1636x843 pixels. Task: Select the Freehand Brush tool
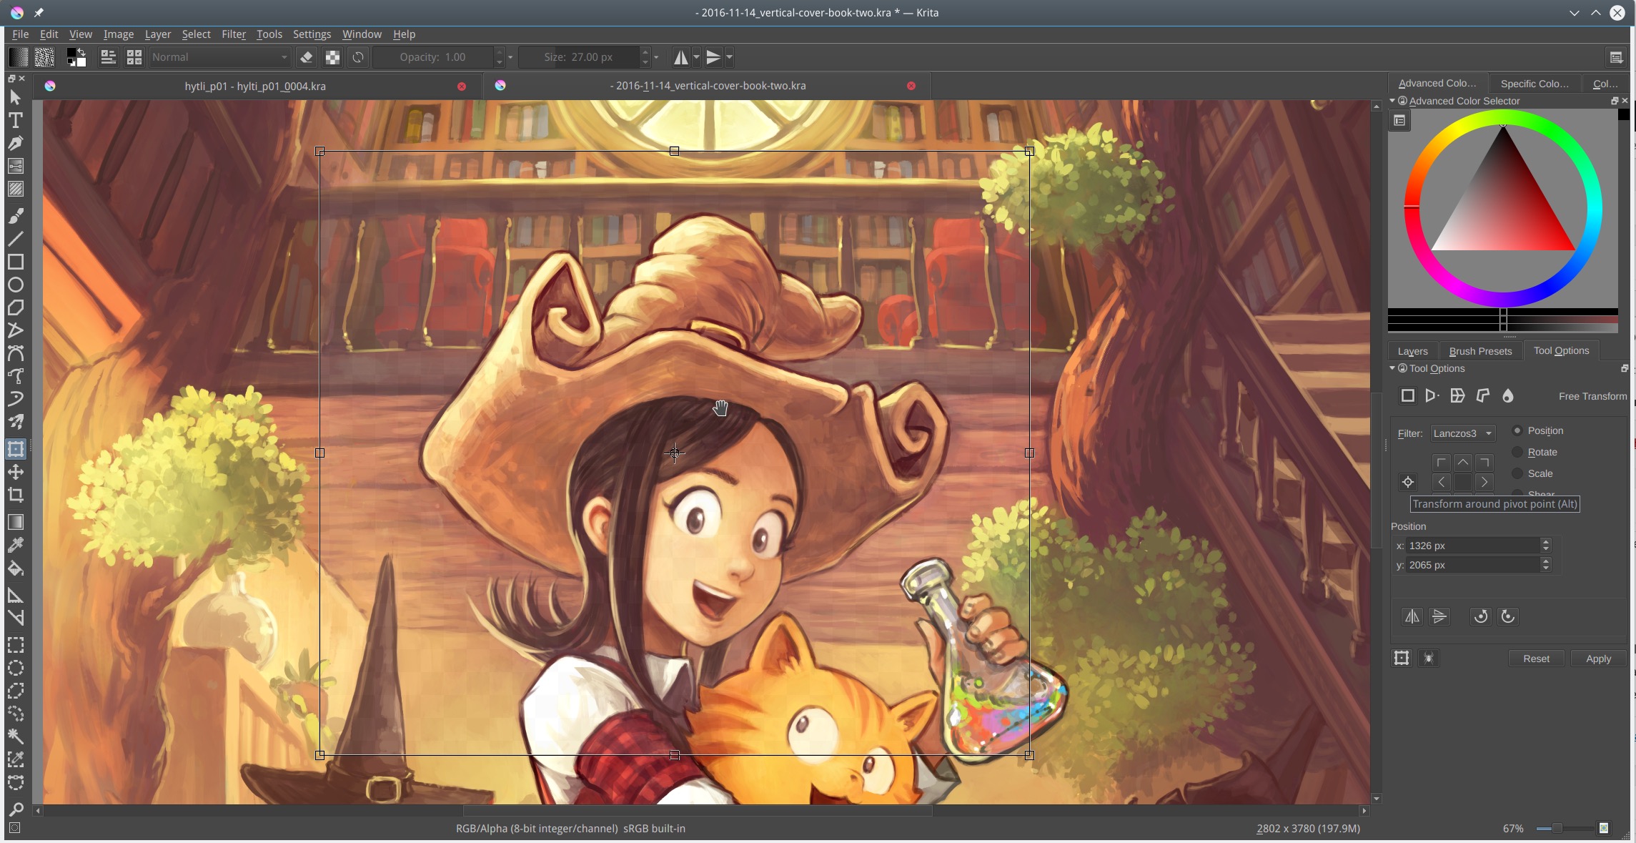point(15,215)
